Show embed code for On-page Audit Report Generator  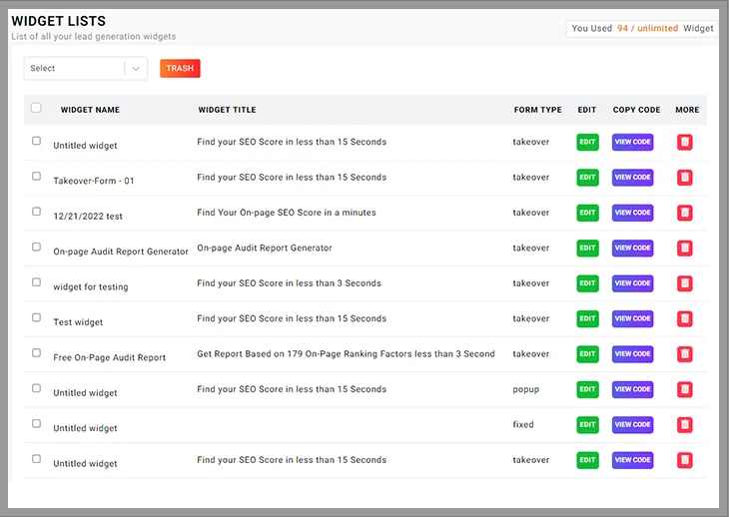point(633,249)
